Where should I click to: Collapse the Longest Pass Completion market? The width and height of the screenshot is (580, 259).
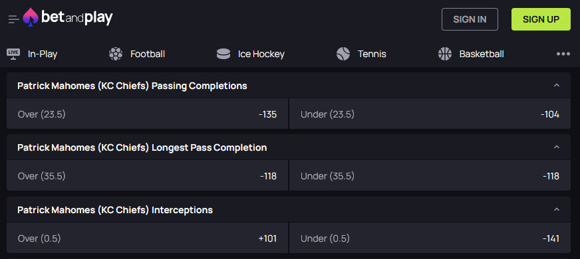(556, 147)
